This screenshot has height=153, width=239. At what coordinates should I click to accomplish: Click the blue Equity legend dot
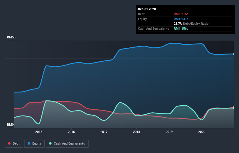(x=29, y=143)
